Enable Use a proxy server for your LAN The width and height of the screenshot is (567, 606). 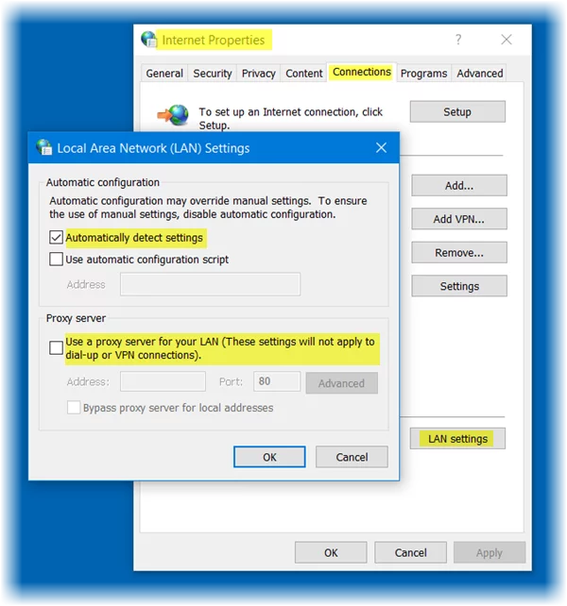click(x=57, y=348)
